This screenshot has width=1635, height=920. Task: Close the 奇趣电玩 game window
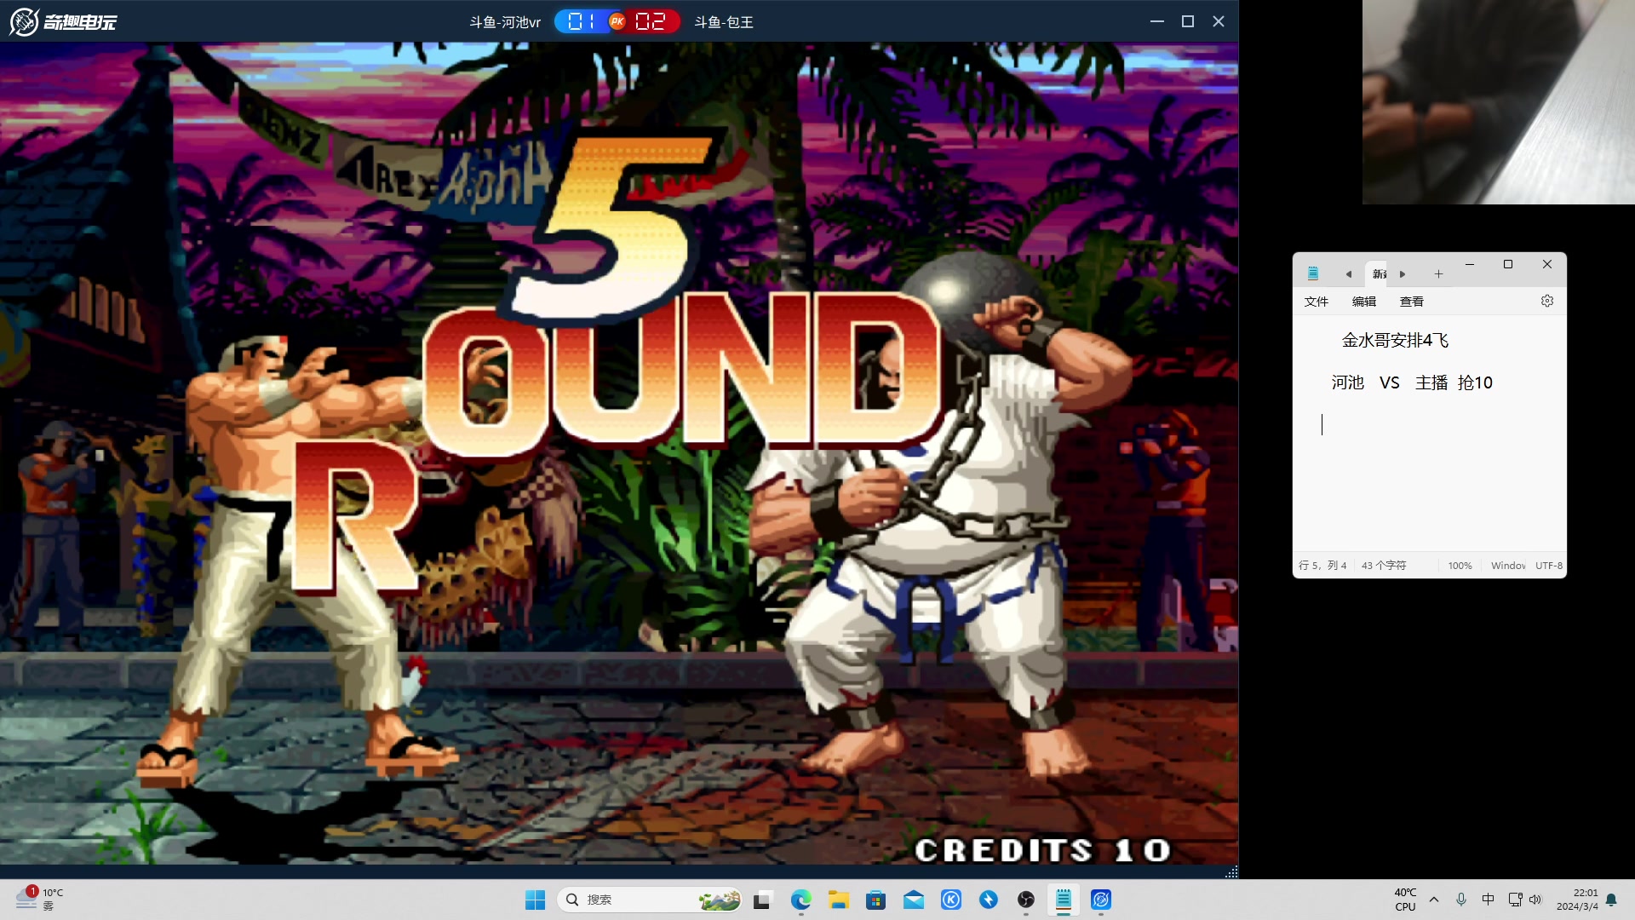pos(1219,21)
